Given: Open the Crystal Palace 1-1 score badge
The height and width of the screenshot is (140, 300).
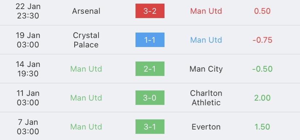Looking at the screenshot, I should coord(150,40).
